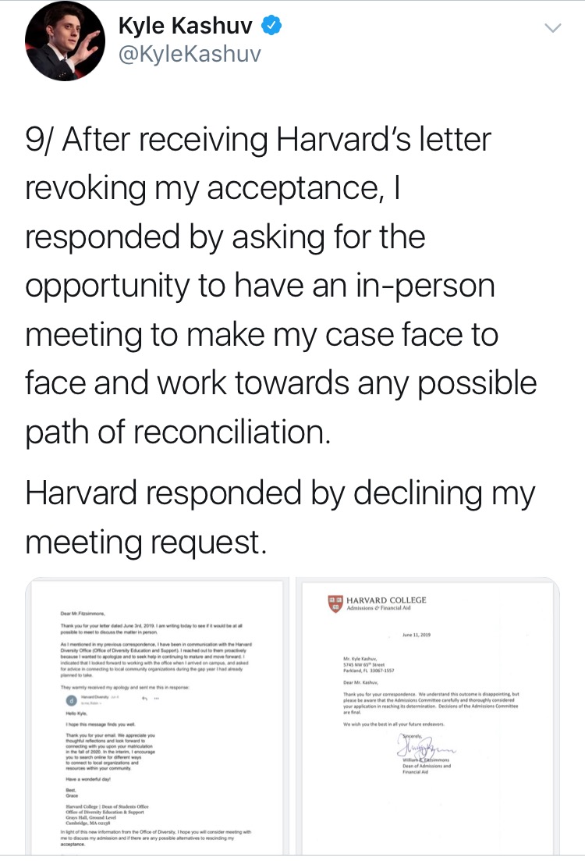Click the three-dots icon in embedded email
The height and width of the screenshot is (861, 585).
point(157,699)
